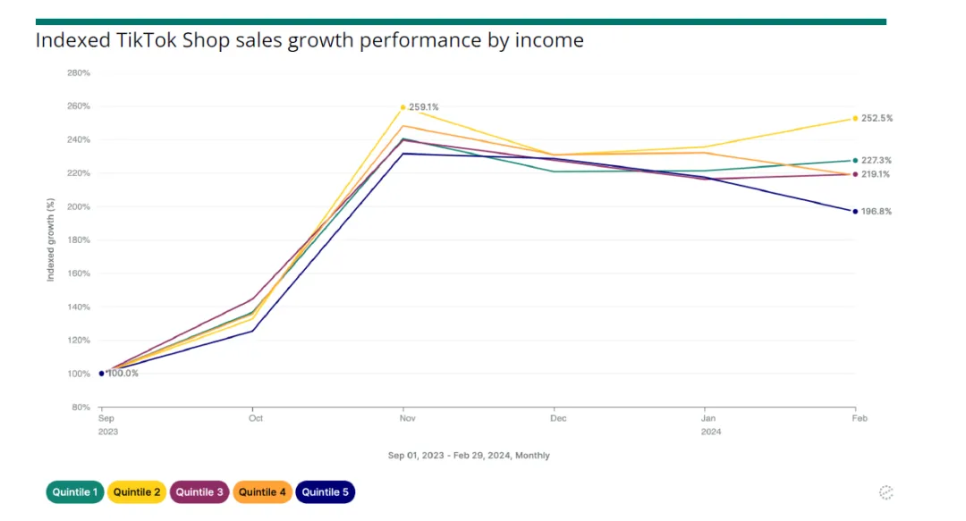Click the Oct x-axis label
The height and width of the screenshot is (521, 966).
[256, 418]
